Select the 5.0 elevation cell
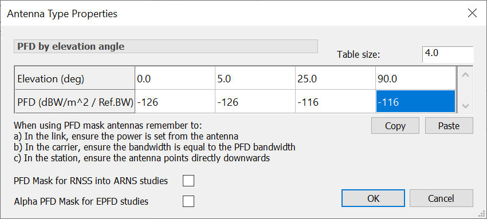This screenshot has height=219, width=487. (255, 78)
